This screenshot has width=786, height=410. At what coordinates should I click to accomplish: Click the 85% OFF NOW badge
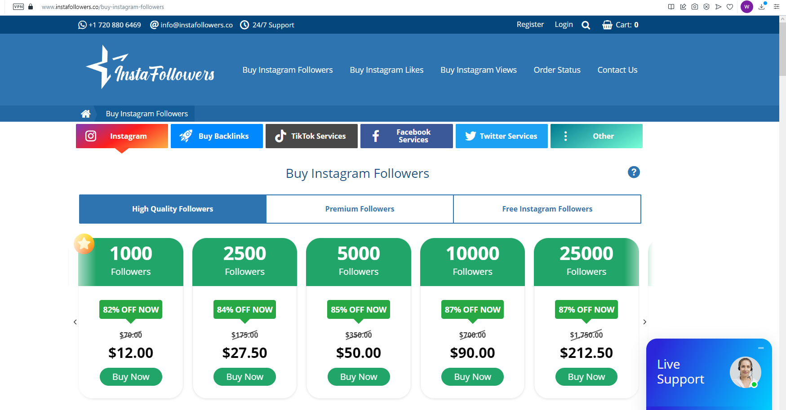(359, 309)
